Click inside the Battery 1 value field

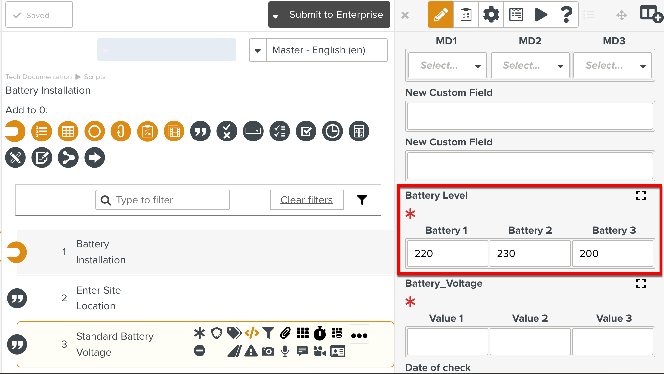(x=447, y=254)
